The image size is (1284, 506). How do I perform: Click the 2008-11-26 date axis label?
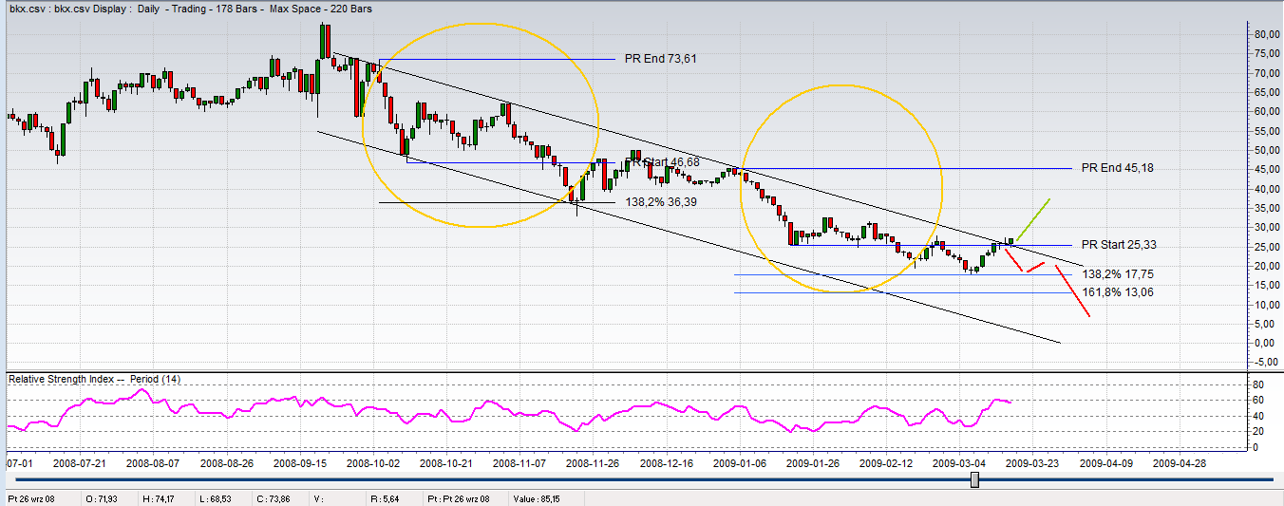coord(593,463)
